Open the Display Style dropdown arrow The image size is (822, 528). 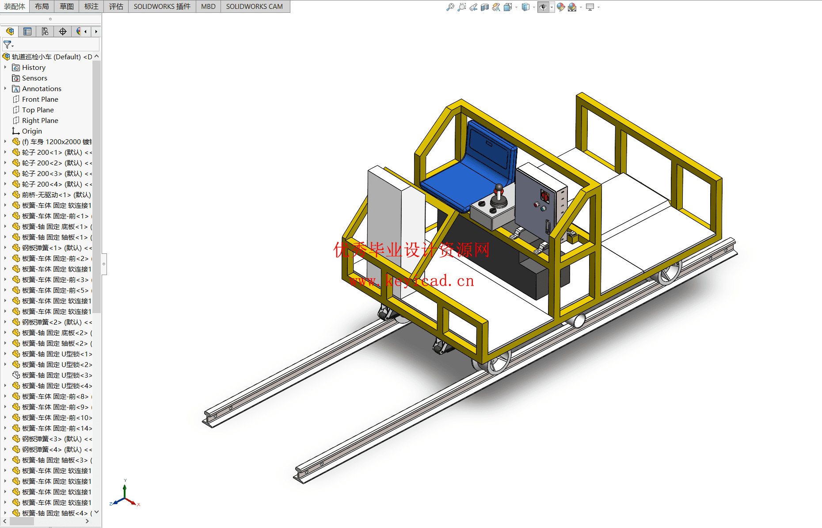(x=534, y=7)
